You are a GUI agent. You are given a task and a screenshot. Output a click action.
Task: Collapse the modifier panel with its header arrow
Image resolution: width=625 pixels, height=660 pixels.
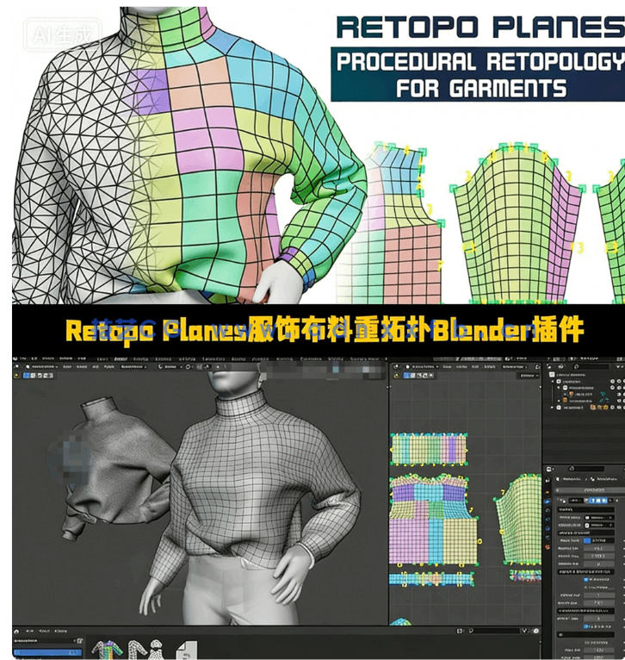pyautogui.click(x=558, y=499)
